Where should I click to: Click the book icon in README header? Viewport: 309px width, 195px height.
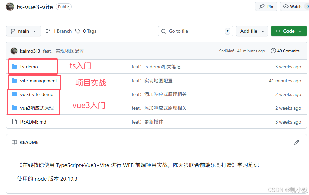click(14, 142)
